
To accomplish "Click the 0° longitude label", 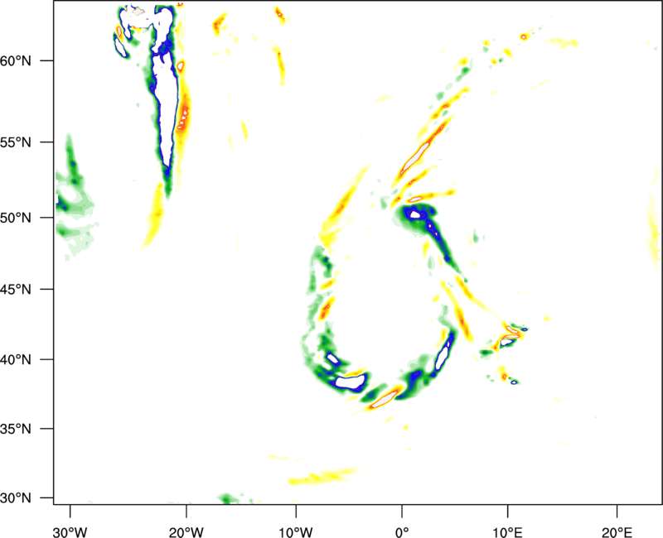I will coord(402,532).
